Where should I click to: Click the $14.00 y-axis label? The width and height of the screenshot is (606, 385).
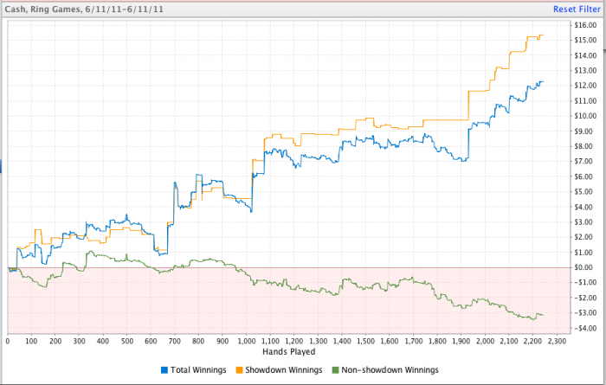click(x=585, y=55)
